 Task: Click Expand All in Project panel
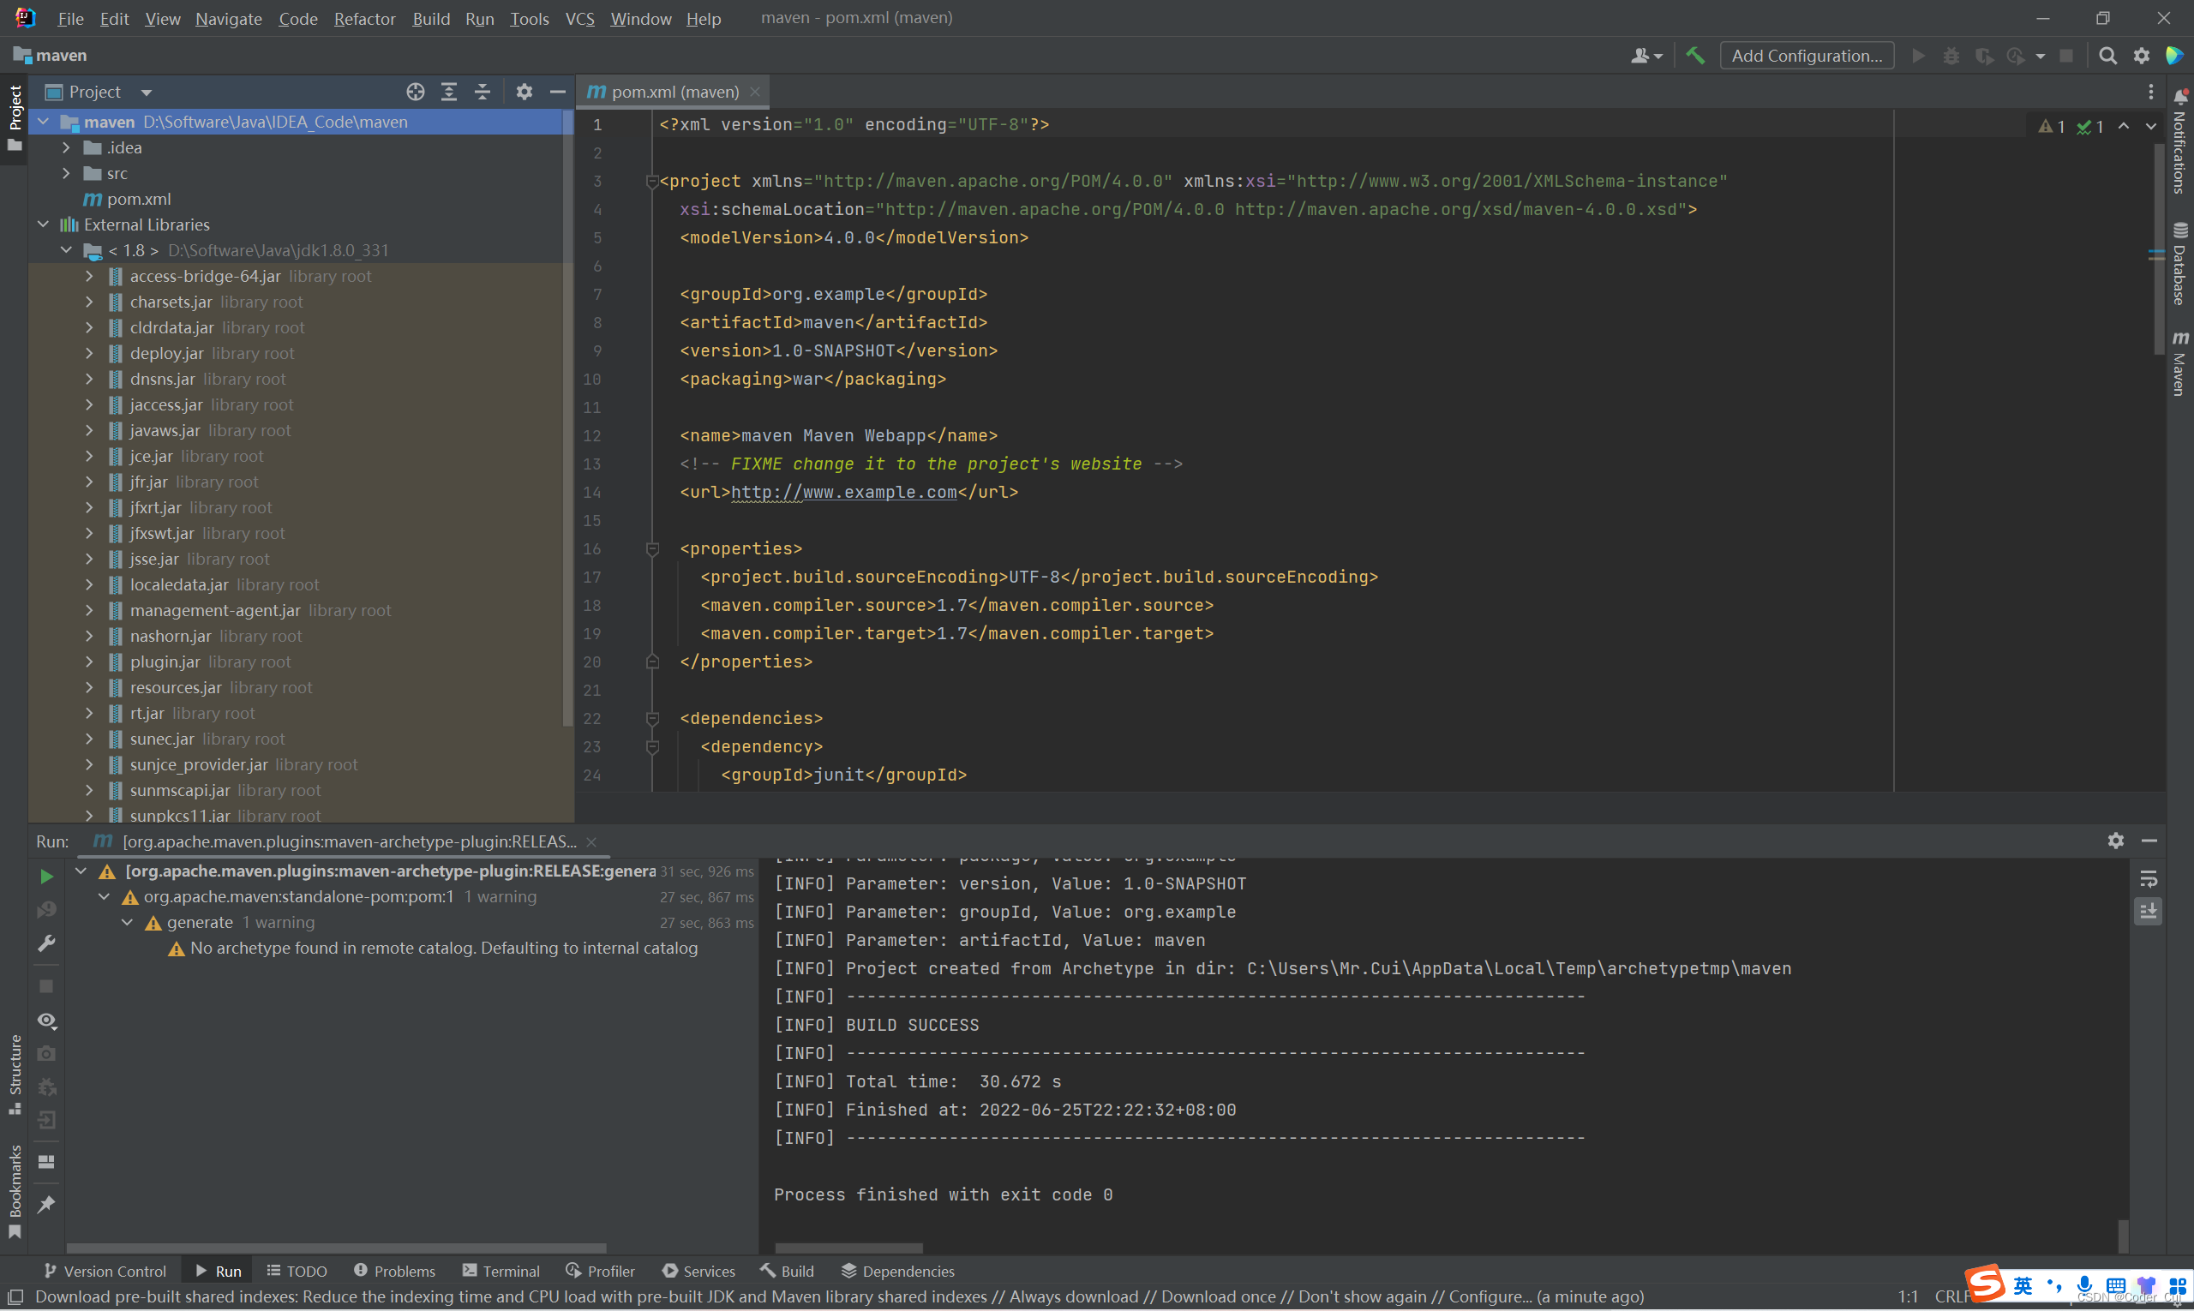point(449,92)
